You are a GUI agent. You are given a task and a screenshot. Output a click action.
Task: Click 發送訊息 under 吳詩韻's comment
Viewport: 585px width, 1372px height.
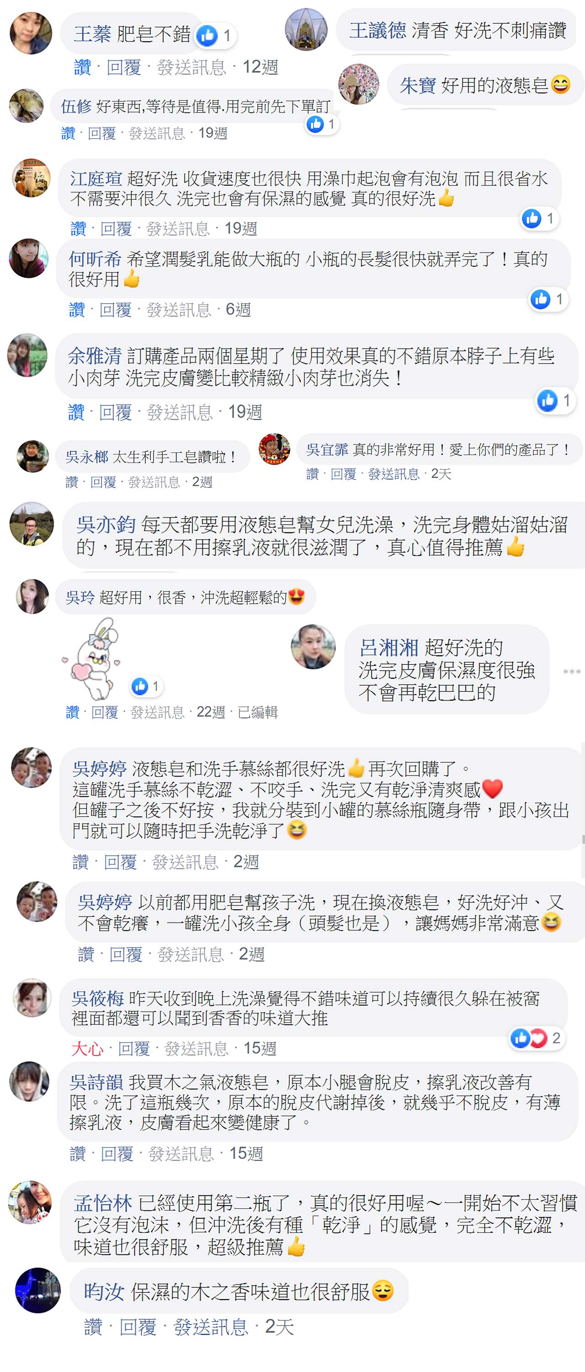181,1154
